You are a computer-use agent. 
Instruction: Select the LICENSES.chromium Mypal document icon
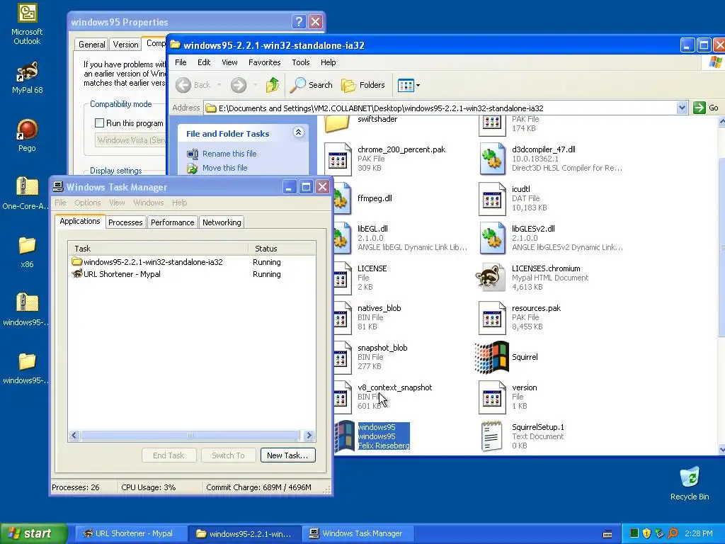491,278
